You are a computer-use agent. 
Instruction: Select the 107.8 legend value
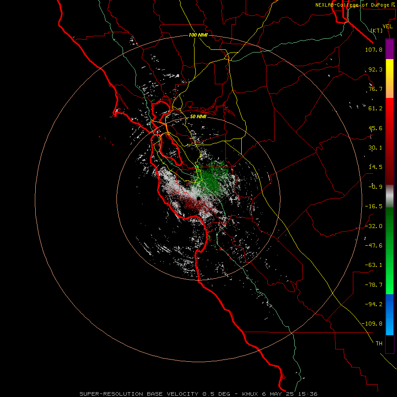pyautogui.click(x=374, y=49)
